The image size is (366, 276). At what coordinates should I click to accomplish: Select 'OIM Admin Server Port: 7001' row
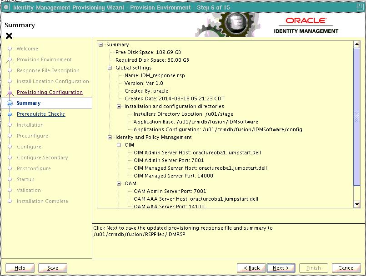pyautogui.click(x=169, y=160)
